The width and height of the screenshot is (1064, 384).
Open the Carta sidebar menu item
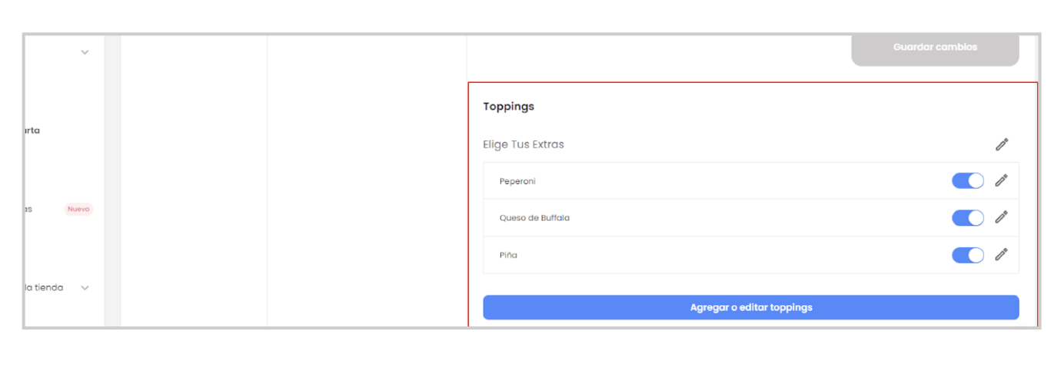click(x=32, y=131)
